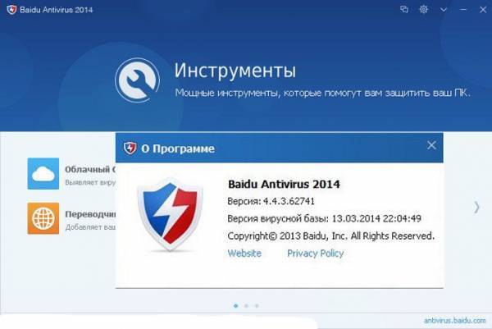Click the Baidu Antivirus 2014 dialog product name
This screenshot has height=329, width=492.
[x=284, y=184]
